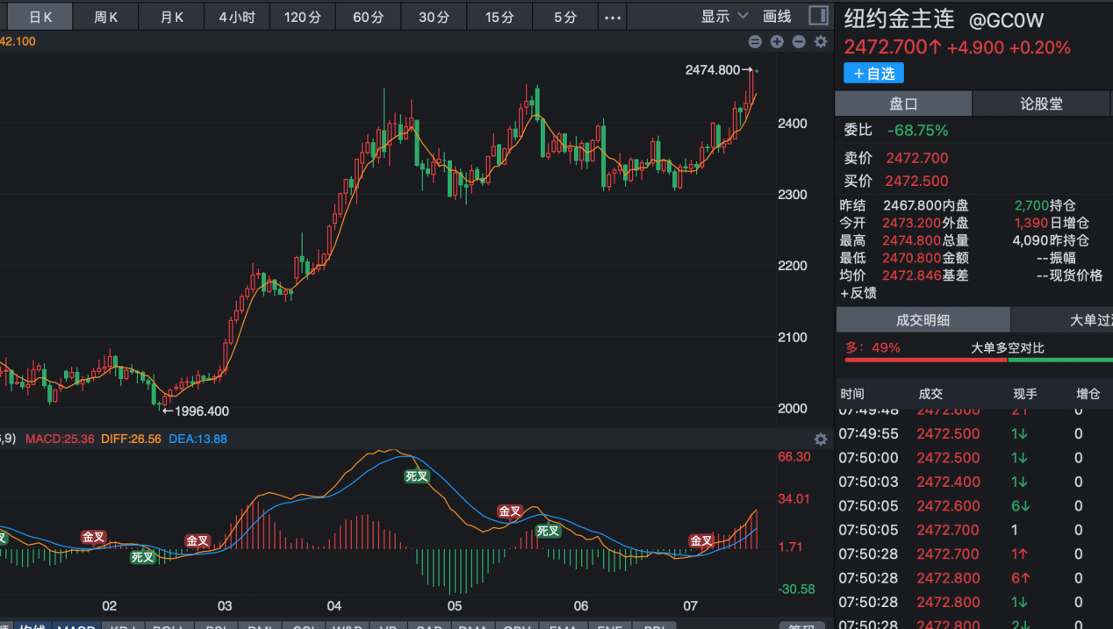Open MACD panel settings gear
Viewport: 1113px width, 629px height.
point(821,440)
